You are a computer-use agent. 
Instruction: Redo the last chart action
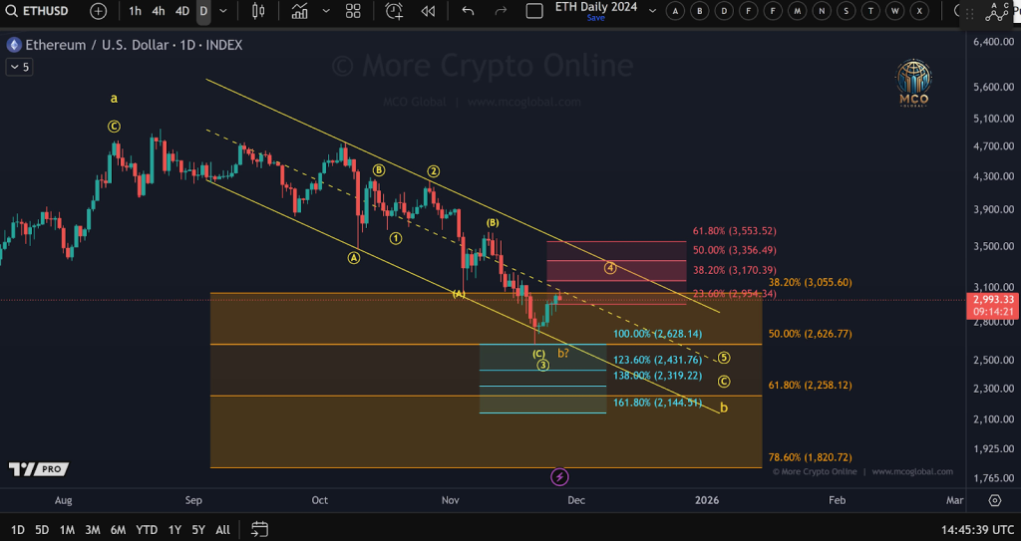(x=501, y=10)
